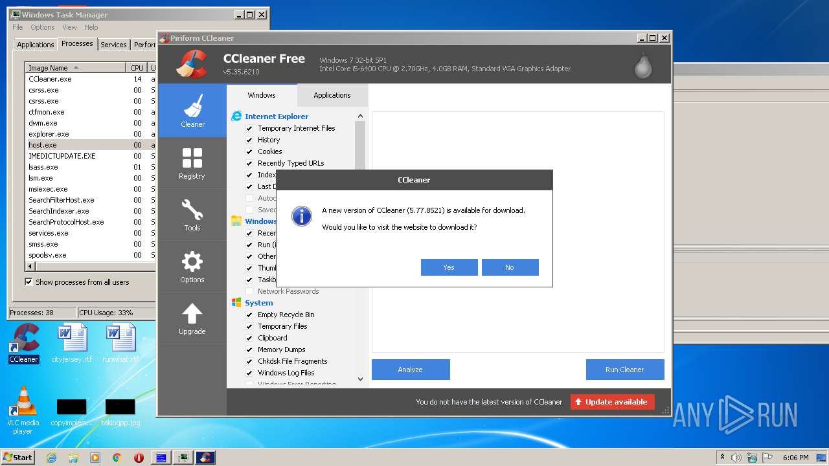Open Task Manager Services tab

pos(113,45)
